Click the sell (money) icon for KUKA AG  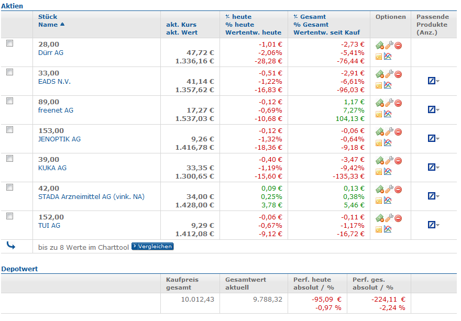(380, 161)
